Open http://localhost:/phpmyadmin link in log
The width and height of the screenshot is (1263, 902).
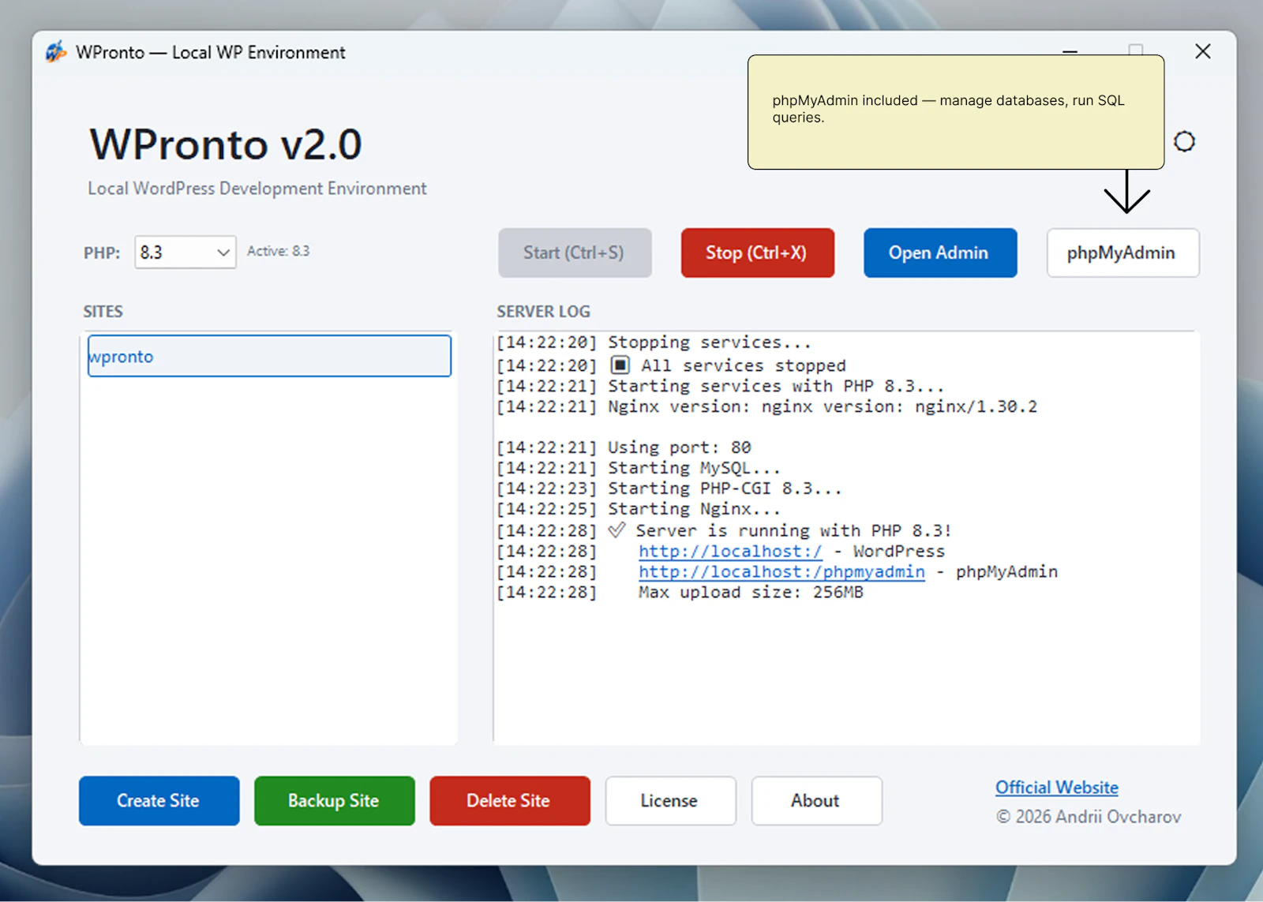point(781,572)
